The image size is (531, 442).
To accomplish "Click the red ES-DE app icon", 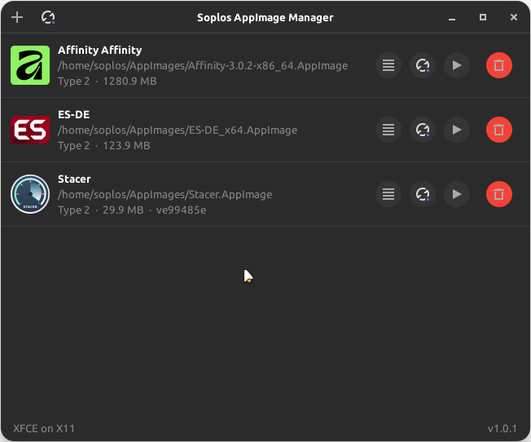I will [30, 130].
